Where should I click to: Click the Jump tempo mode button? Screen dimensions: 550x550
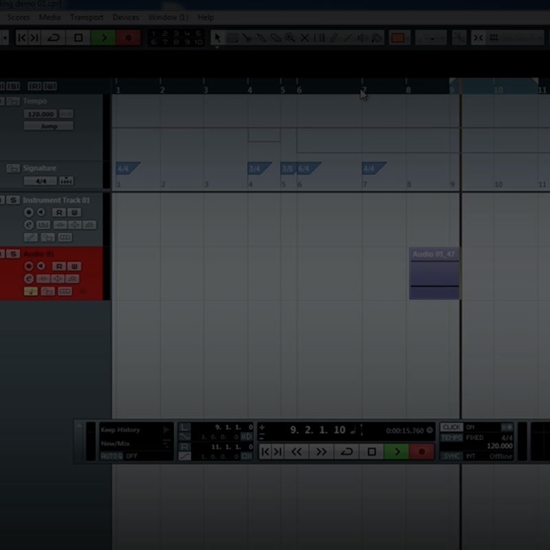pyautogui.click(x=49, y=126)
